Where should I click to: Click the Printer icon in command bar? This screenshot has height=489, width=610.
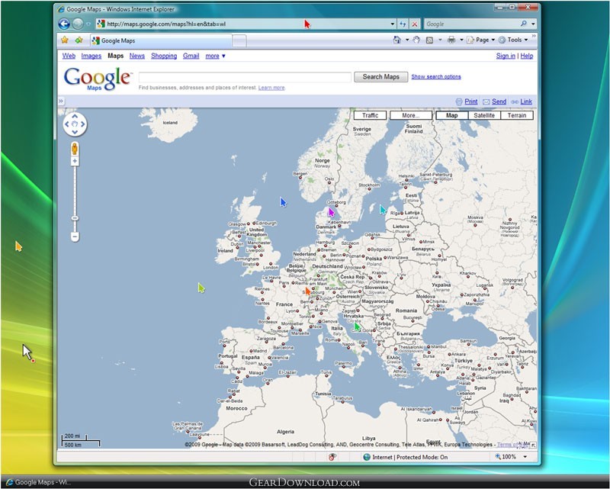[x=451, y=40]
